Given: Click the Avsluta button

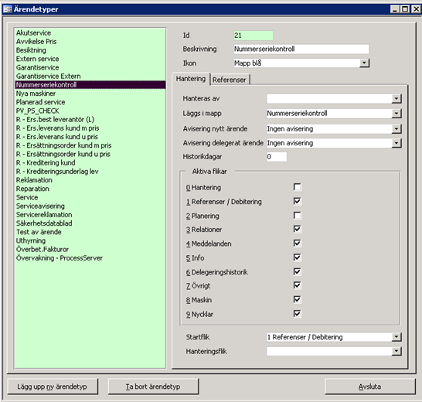Looking at the screenshot, I should coord(369,387).
